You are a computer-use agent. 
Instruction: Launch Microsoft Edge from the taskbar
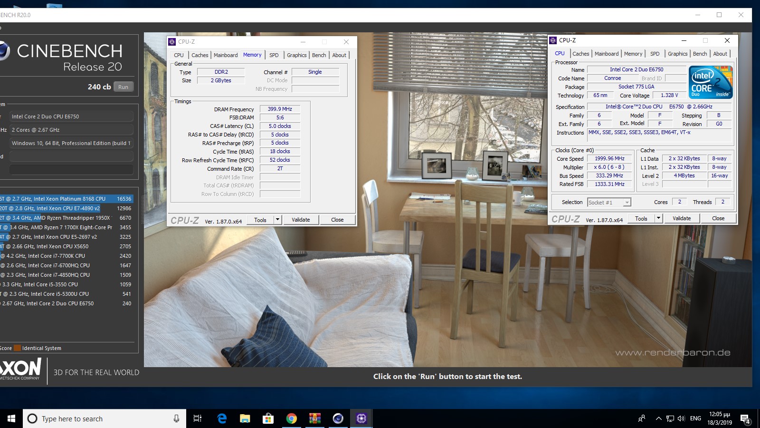(x=221, y=418)
